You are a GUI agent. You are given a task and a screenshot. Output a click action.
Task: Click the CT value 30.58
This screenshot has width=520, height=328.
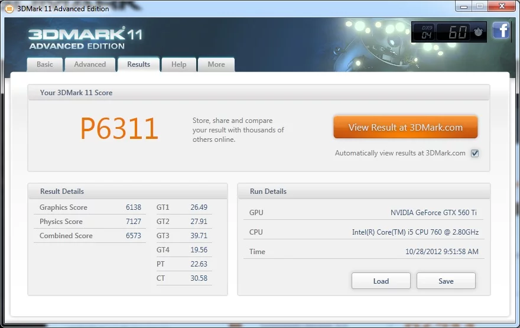point(199,278)
